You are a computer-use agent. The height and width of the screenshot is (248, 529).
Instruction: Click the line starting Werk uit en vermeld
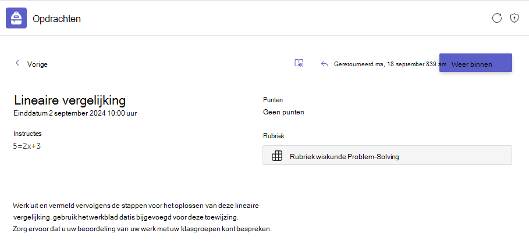pos(136,205)
